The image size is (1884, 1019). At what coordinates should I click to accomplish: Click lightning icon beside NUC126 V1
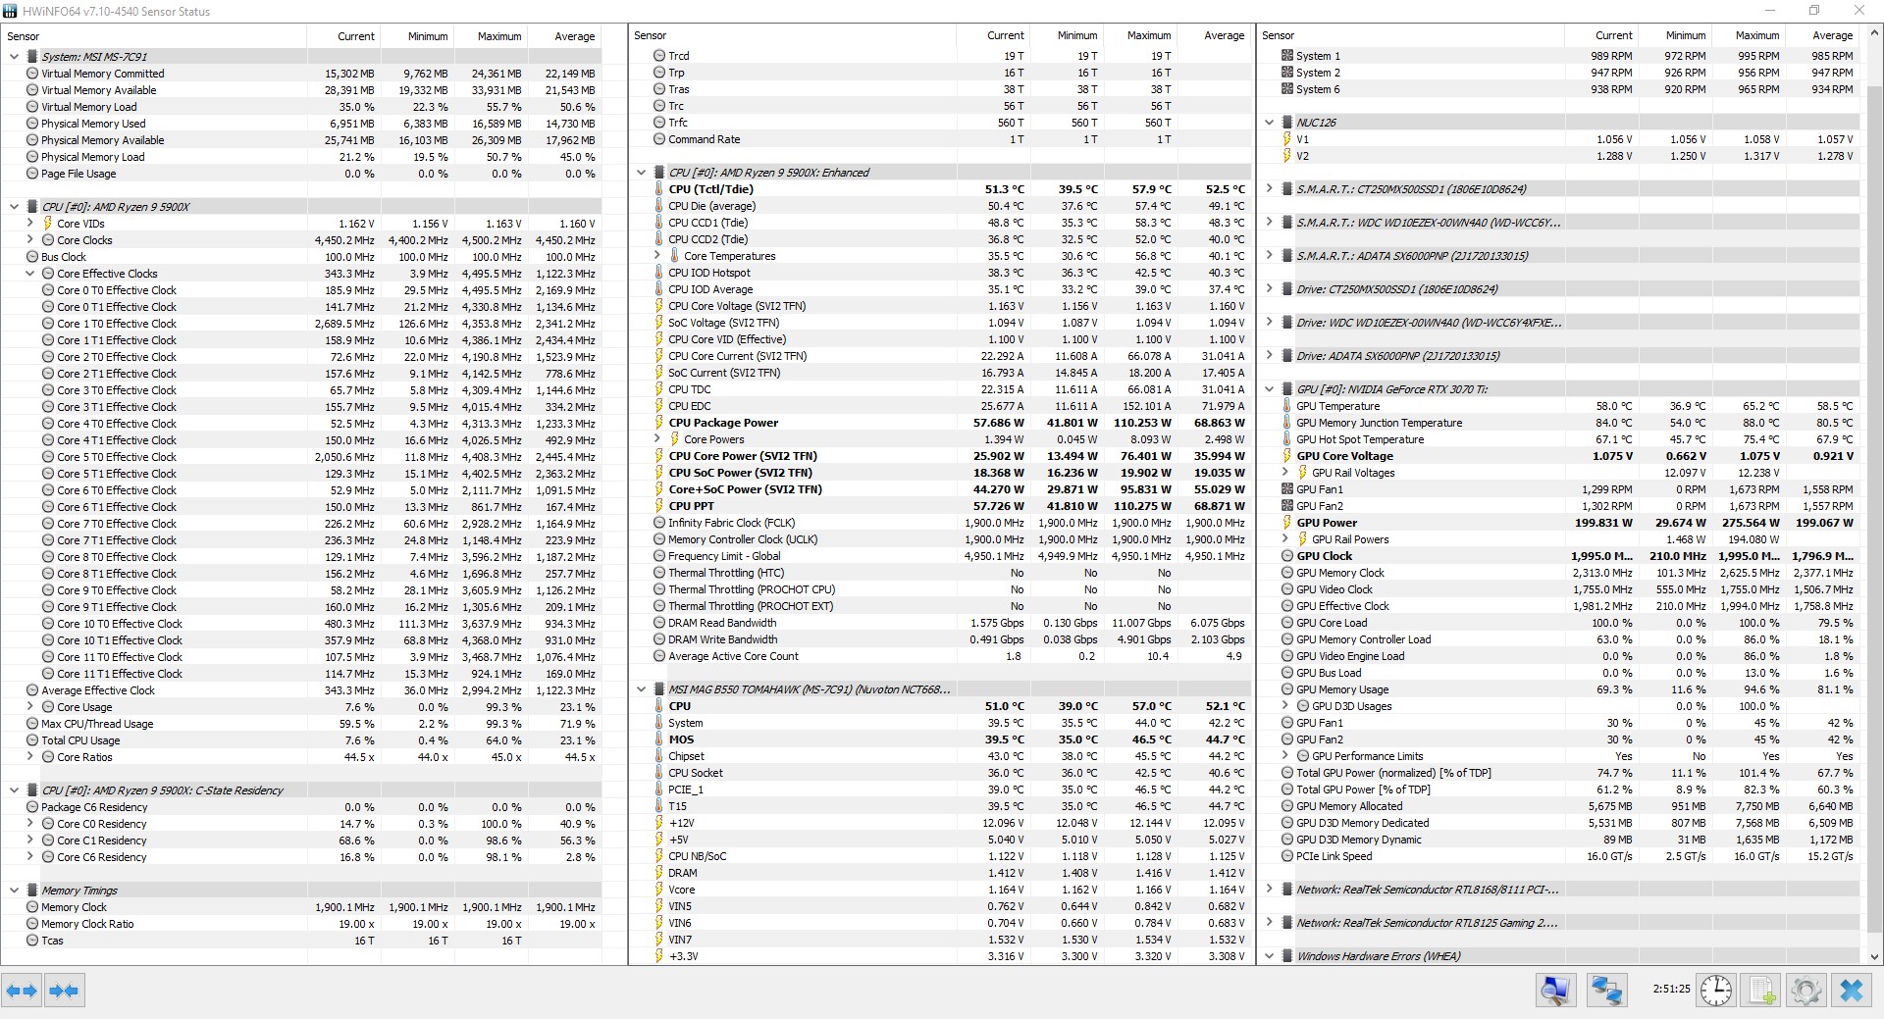[1287, 139]
